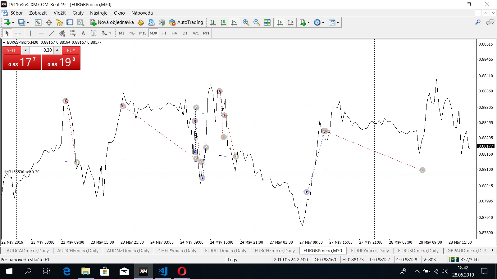Screen dimensions: 497x279
Task: Click the 0.30 volume input field
Action: point(41,50)
